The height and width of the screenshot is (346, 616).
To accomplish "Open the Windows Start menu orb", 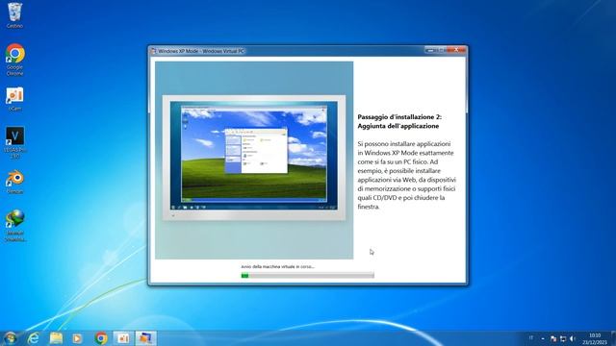I will point(10,337).
